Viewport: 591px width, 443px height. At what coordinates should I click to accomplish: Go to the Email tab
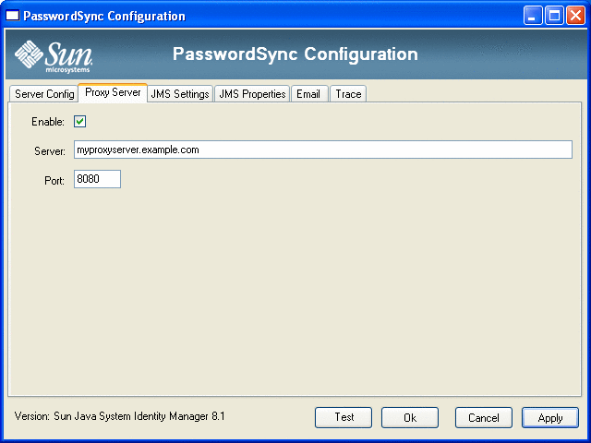click(x=308, y=94)
